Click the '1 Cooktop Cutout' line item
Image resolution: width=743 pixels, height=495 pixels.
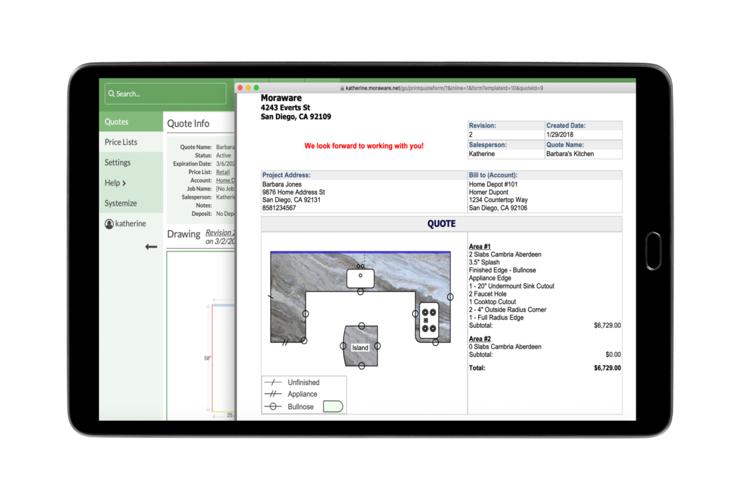[493, 302]
